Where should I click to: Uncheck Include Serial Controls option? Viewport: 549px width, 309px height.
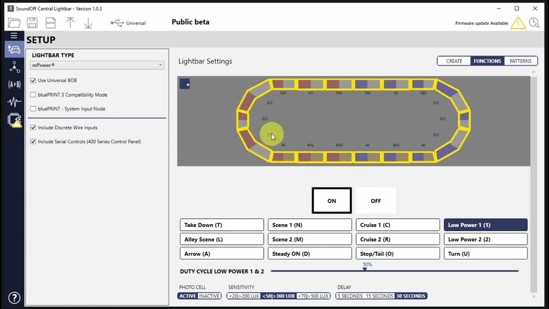pos(33,141)
